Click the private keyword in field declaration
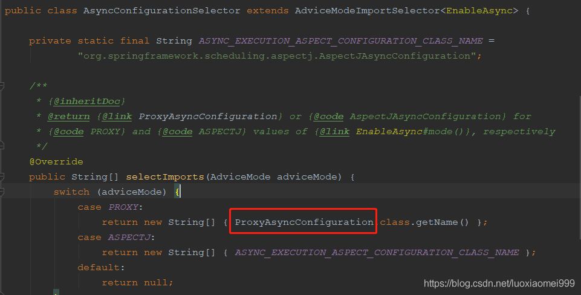The image size is (581, 295). (x=50, y=41)
